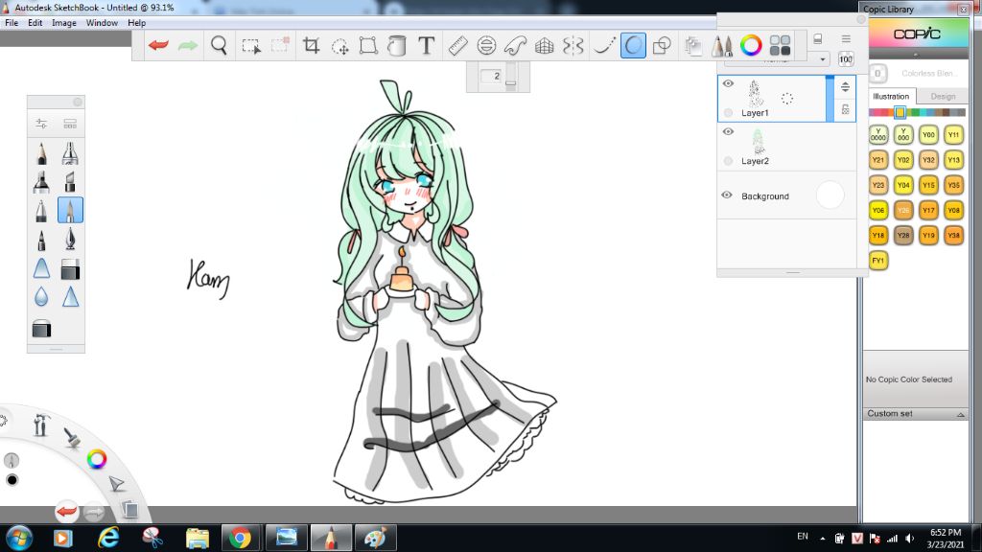Open the layer blend mode dropdown
Image resolution: width=982 pixels, height=552 pixels.
click(777, 59)
